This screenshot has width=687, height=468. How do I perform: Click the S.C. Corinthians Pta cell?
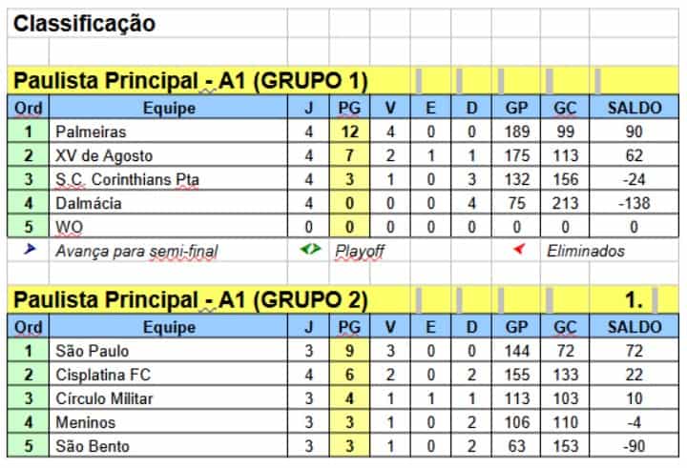click(127, 179)
